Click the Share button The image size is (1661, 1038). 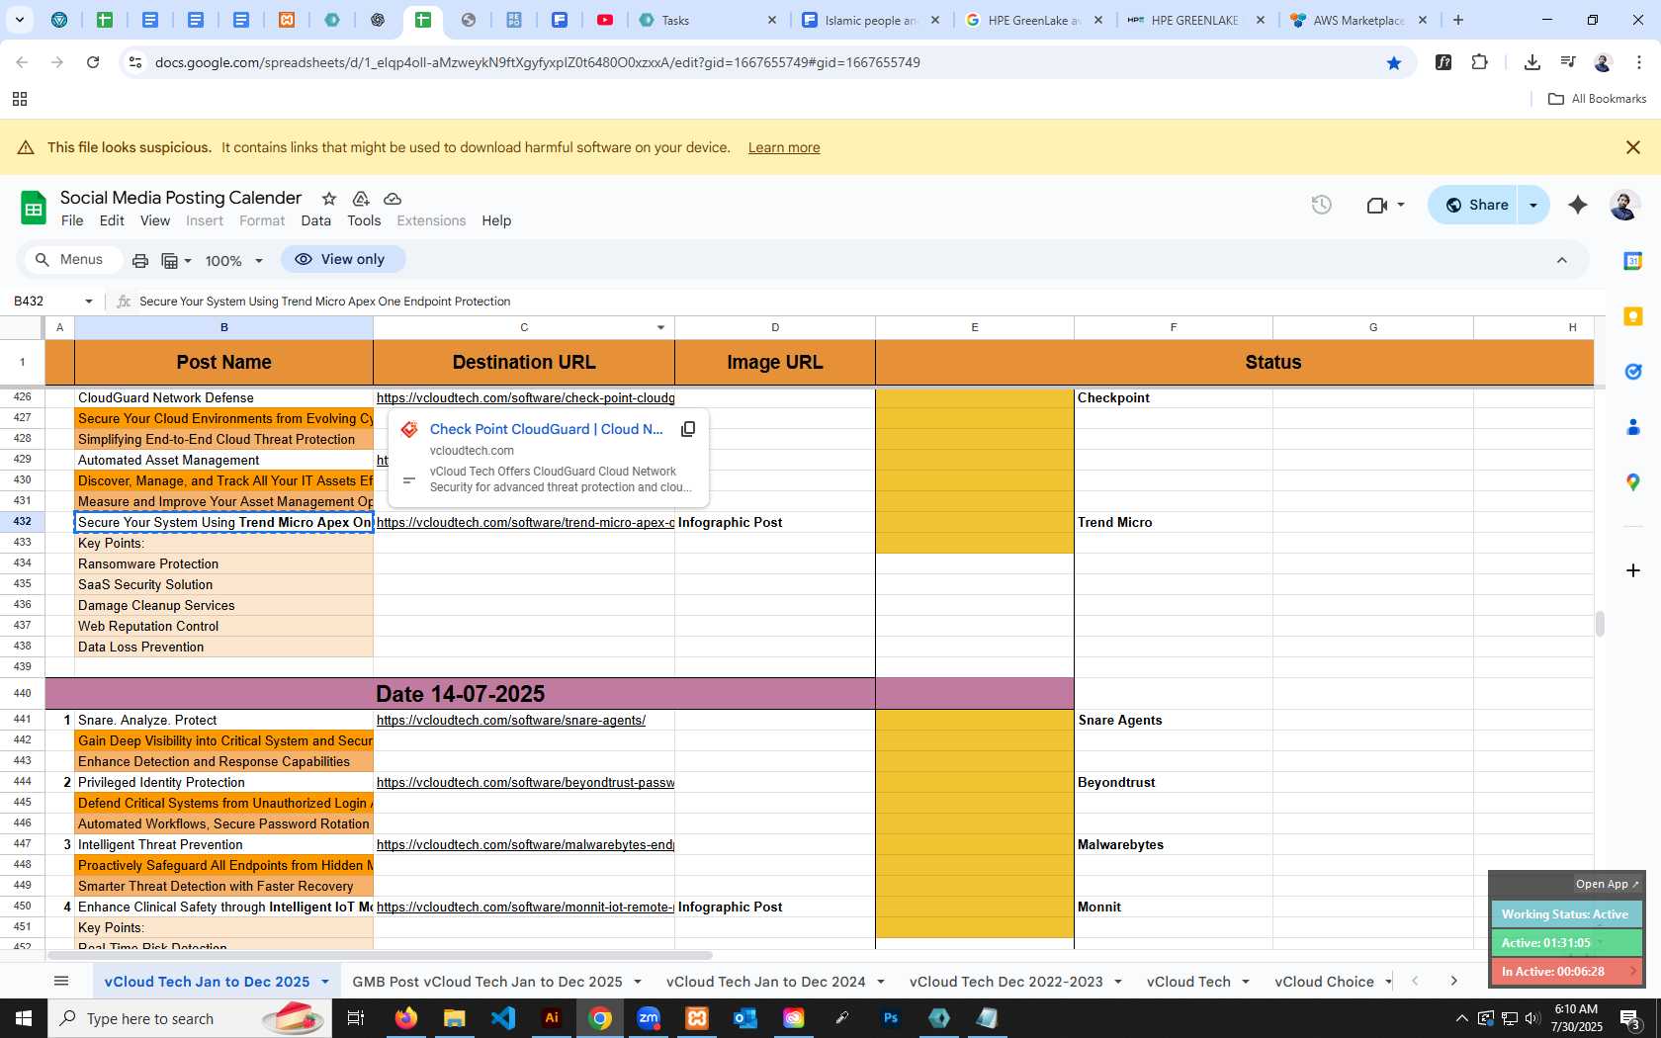[x=1476, y=205]
